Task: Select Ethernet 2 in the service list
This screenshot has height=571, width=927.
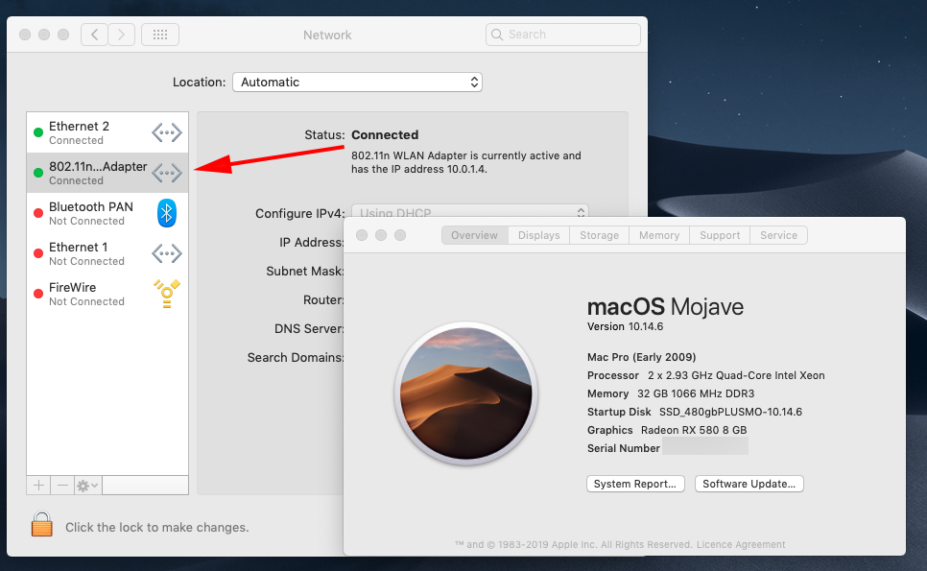Action: (x=107, y=132)
